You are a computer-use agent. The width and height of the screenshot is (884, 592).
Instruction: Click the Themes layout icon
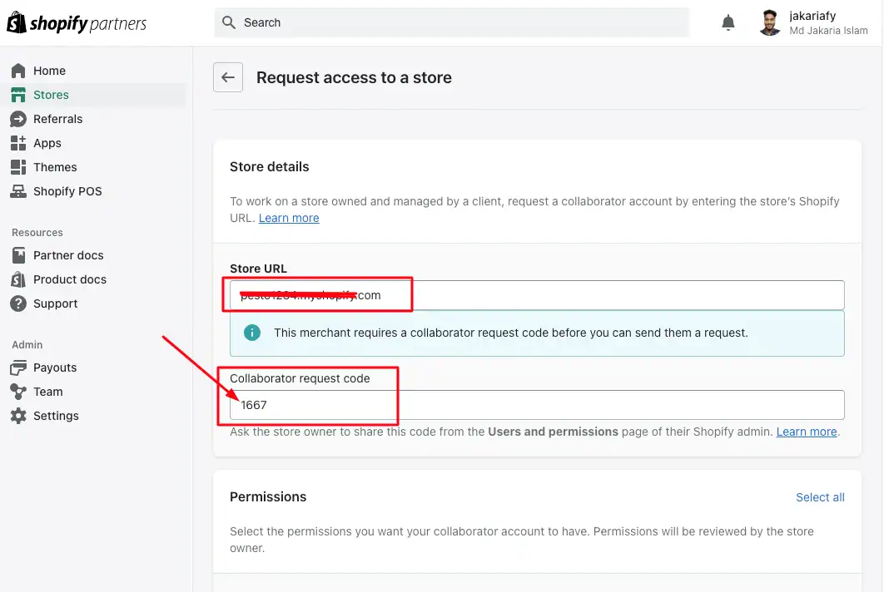[18, 167]
